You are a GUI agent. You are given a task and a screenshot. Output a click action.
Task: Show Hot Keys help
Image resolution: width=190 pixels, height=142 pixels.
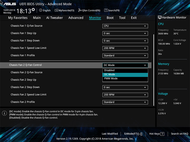[157, 134]
